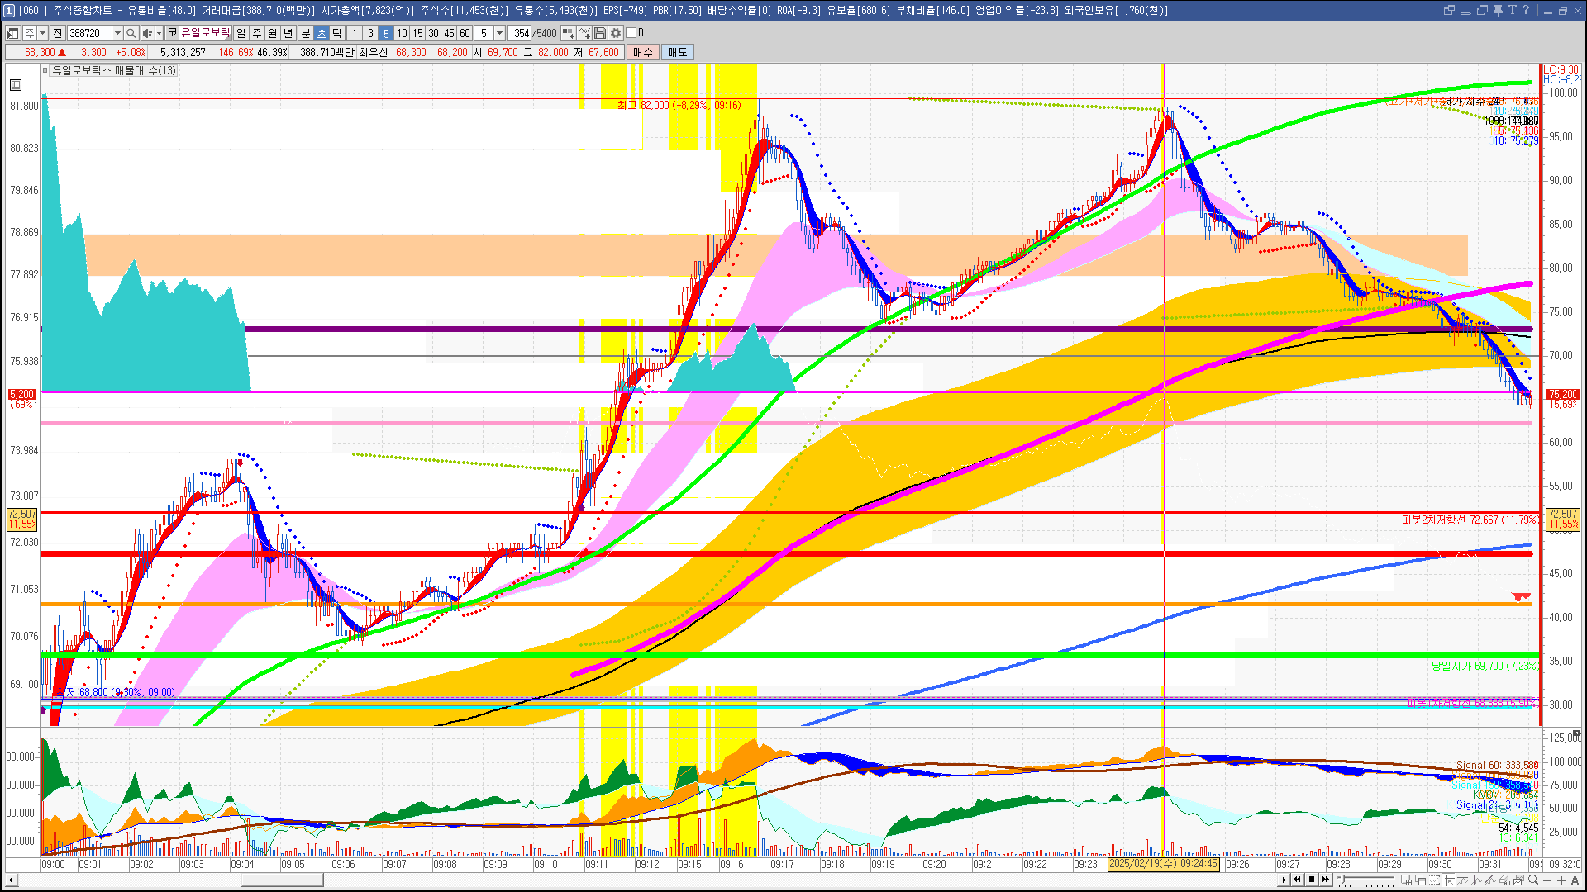Viewport: 1587px width, 892px height.
Task: Open the stock code 388720 dropdown
Action: (117, 33)
